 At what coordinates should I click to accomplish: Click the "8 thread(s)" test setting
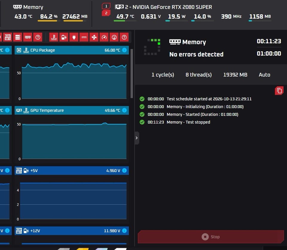click(x=199, y=75)
